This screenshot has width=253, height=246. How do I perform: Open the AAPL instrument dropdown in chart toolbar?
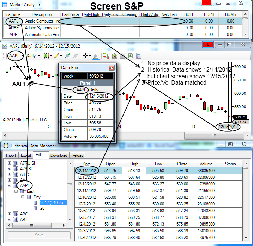point(22,56)
